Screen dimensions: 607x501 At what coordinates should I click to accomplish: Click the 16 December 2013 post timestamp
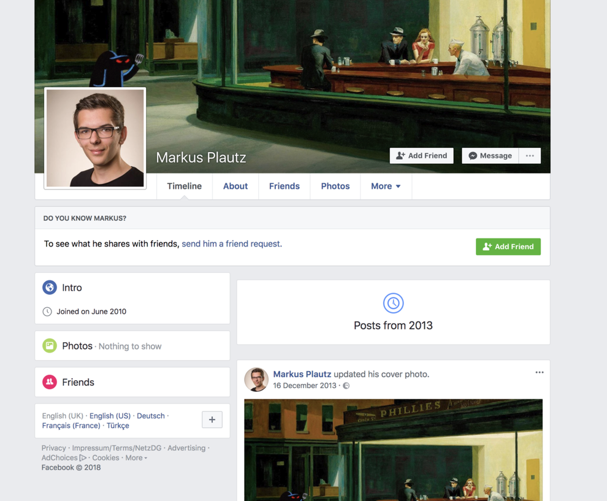pos(305,386)
